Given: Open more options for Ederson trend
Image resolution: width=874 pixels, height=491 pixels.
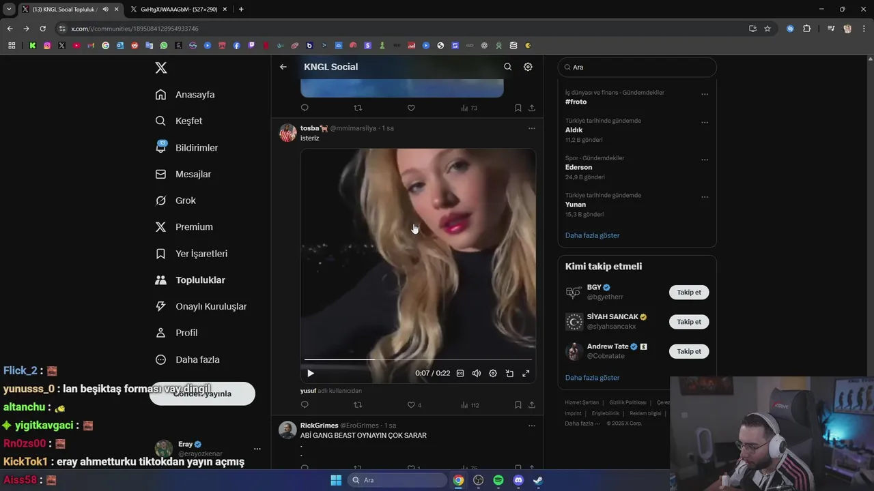Looking at the screenshot, I should tap(705, 160).
